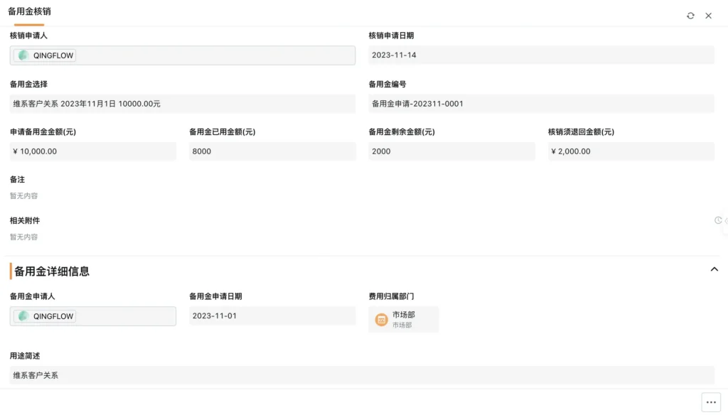This screenshot has width=728, height=415.
Task: Click the 备用金编号 field
Action: pyautogui.click(x=541, y=104)
